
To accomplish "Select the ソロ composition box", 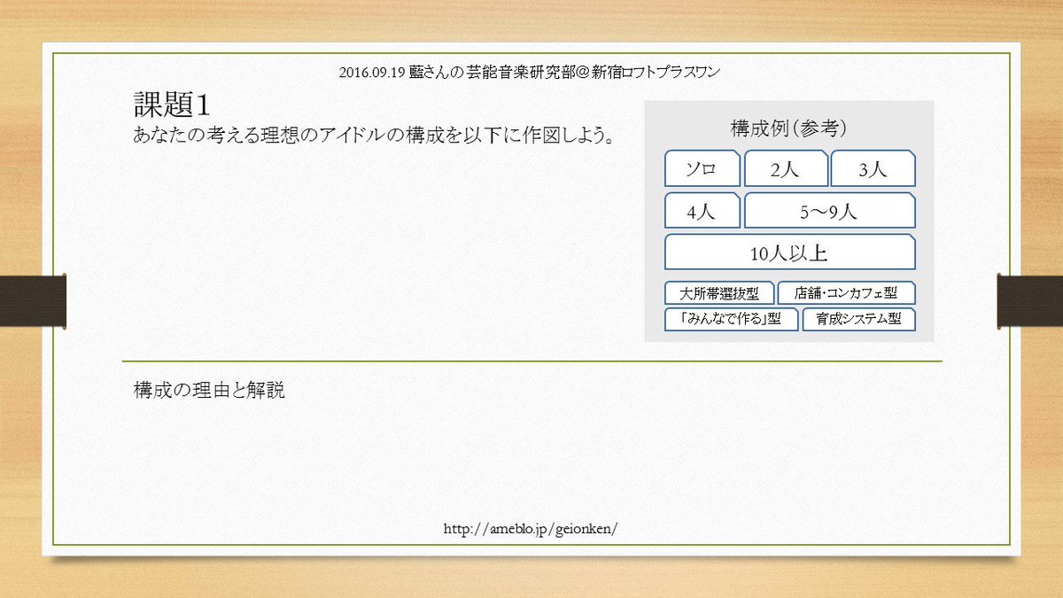I will pyautogui.click(x=702, y=168).
